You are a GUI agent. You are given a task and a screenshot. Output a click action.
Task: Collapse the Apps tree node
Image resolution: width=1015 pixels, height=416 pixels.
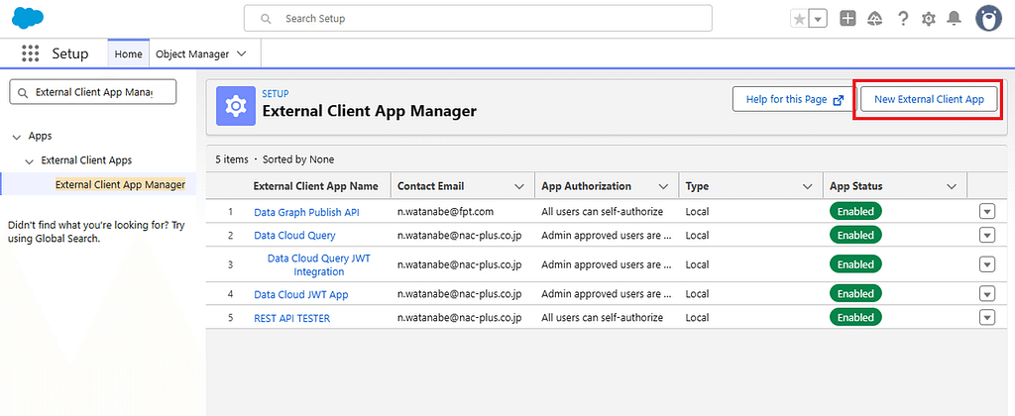click(x=16, y=137)
